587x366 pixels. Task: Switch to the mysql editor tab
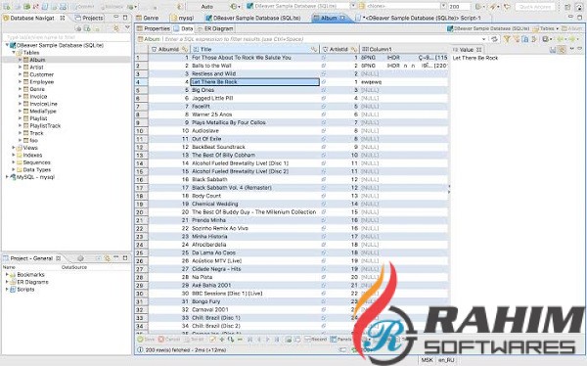tap(182, 18)
